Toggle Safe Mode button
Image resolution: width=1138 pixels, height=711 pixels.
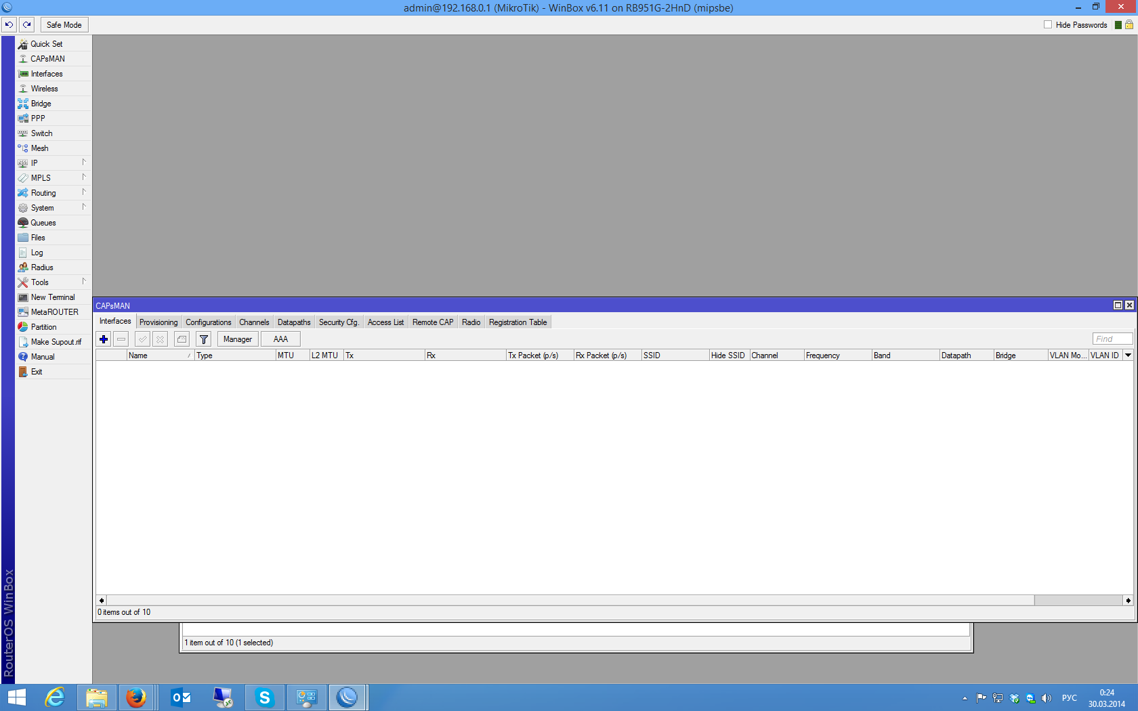coord(64,25)
